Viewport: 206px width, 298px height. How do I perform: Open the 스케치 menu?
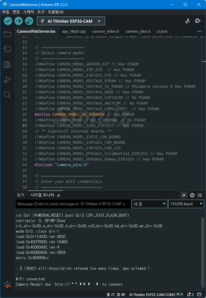(x=29, y=12)
